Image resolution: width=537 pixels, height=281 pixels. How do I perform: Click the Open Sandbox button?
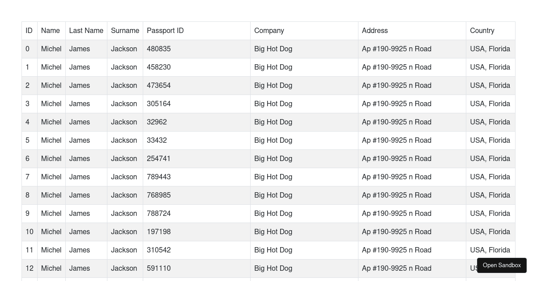[502, 265]
